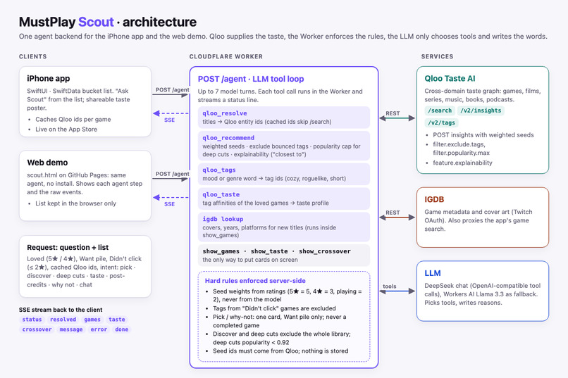Click the "taste" SSE event chip
Screen dimensions: 568x378
(x=117, y=320)
